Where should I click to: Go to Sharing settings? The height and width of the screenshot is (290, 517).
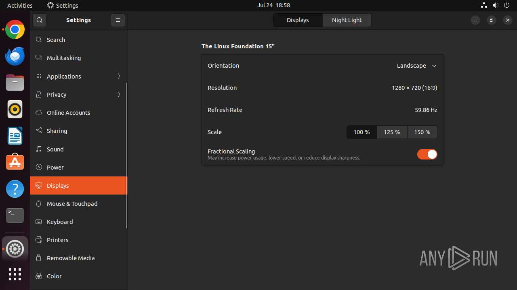pyautogui.click(x=78, y=130)
